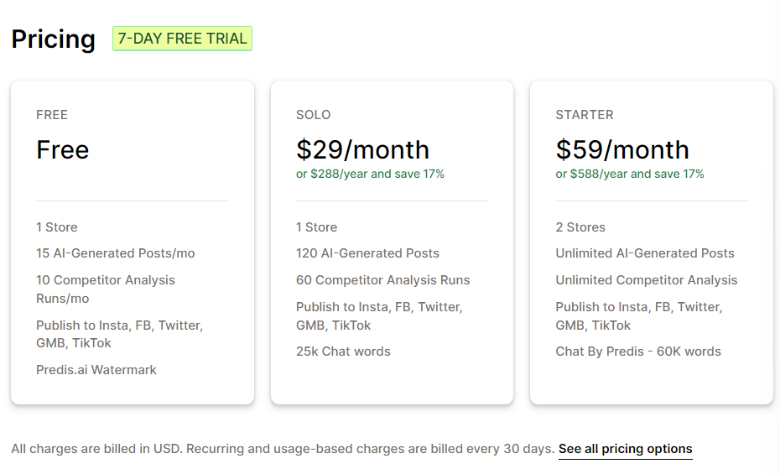Click Unlimited AI-Generated Posts feature
The height and width of the screenshot is (474, 780).
click(645, 253)
